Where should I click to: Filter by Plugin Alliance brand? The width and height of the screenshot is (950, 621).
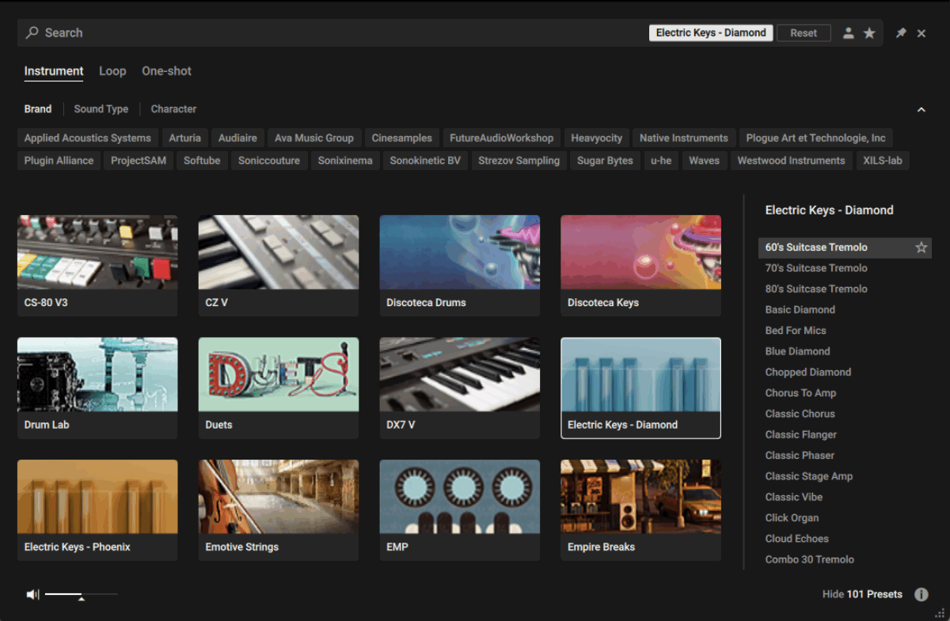59,161
